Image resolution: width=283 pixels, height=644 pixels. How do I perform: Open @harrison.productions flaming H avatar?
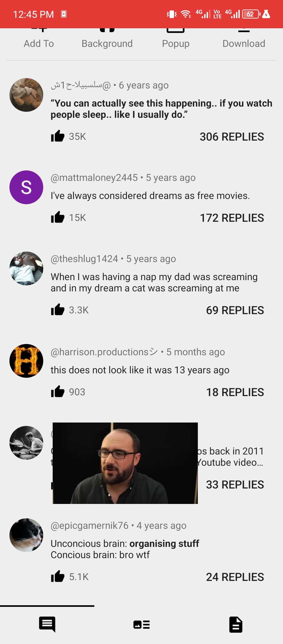tap(26, 361)
